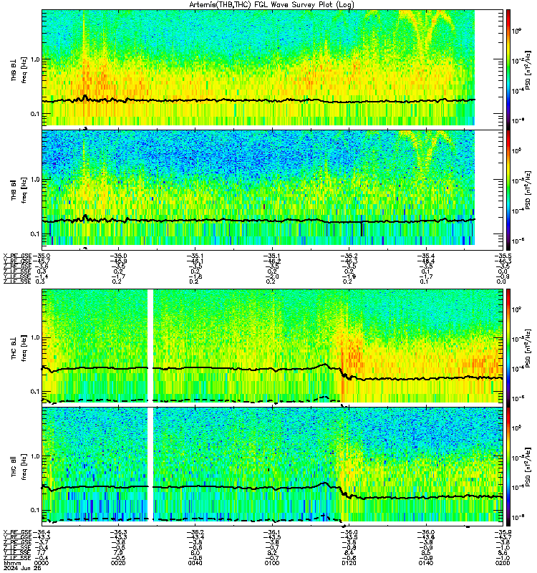Click the THB X position value '-35.2'
The height and width of the screenshot is (573, 537).
[349, 256]
